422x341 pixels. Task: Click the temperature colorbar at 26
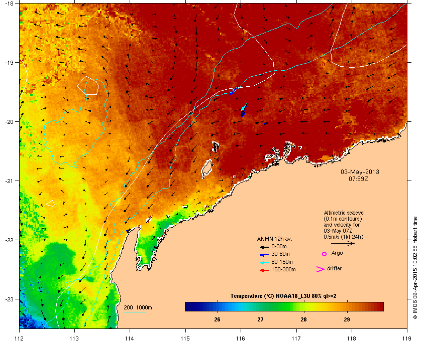(217, 306)
